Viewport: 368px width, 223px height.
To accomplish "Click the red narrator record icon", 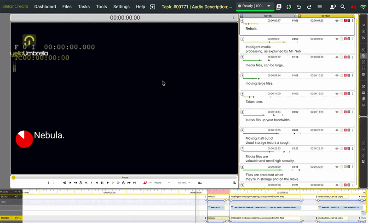I will (145, 182).
